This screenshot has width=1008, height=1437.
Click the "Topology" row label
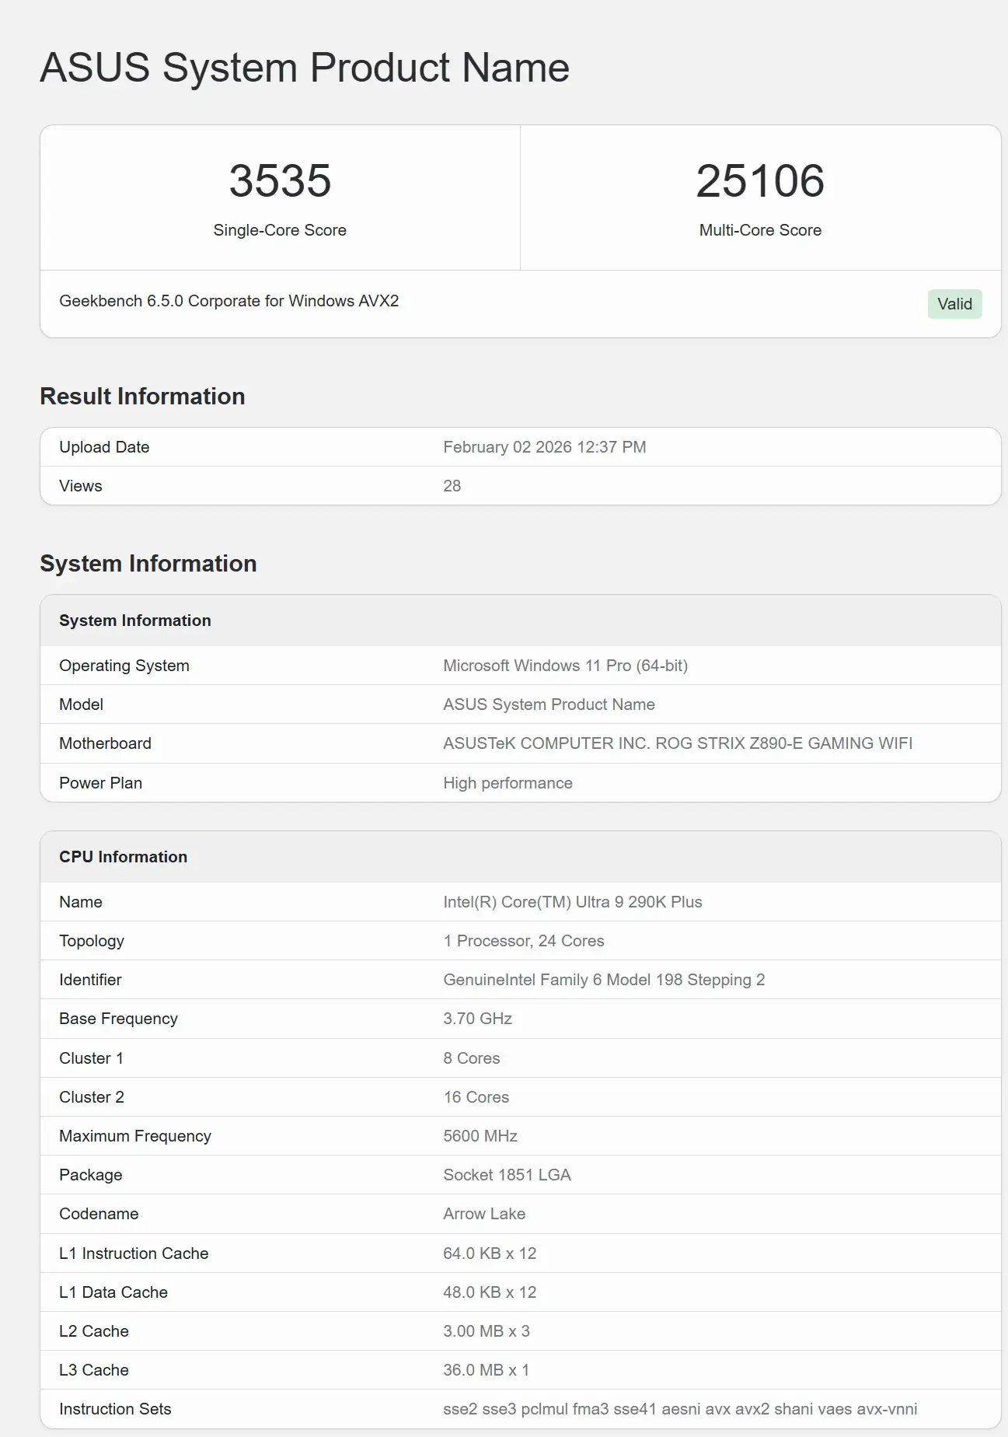92,941
